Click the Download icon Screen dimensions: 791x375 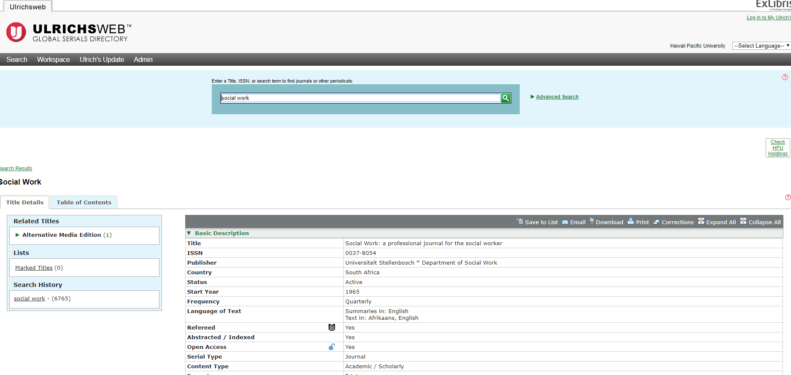591,221
